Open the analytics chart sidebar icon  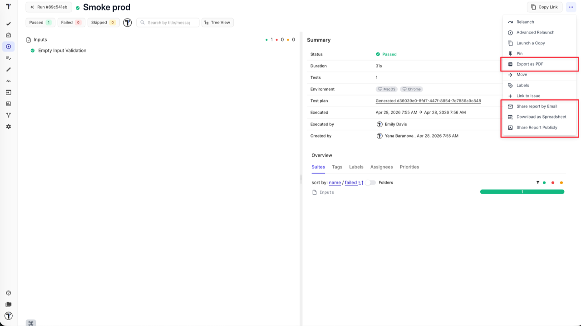(x=8, y=104)
